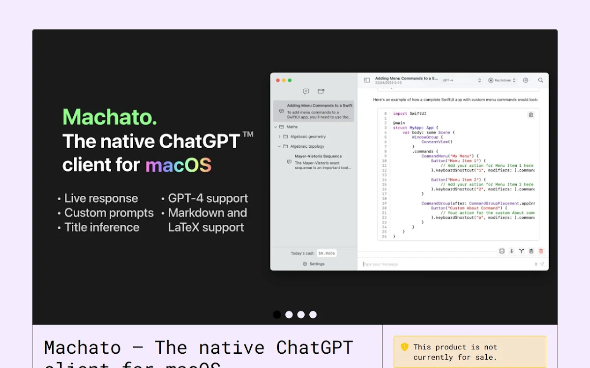
Task: Open the GPT-4 model dropdown
Action: (x=462, y=80)
